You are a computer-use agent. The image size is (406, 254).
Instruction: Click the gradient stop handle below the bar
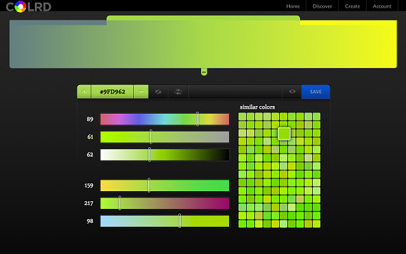click(204, 72)
